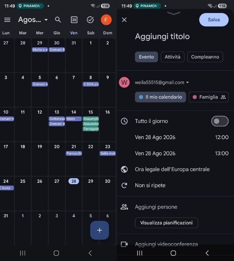This screenshot has height=261, width=234.
Task: Open the Non si ripete recurrence option
Action: [150, 185]
